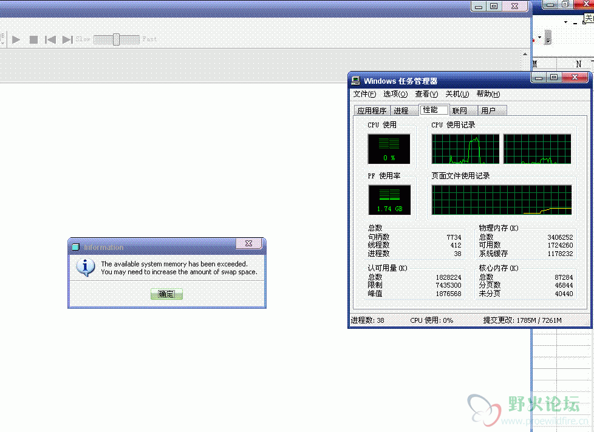
Task: Click the second CPU history graph
Action: coord(537,149)
